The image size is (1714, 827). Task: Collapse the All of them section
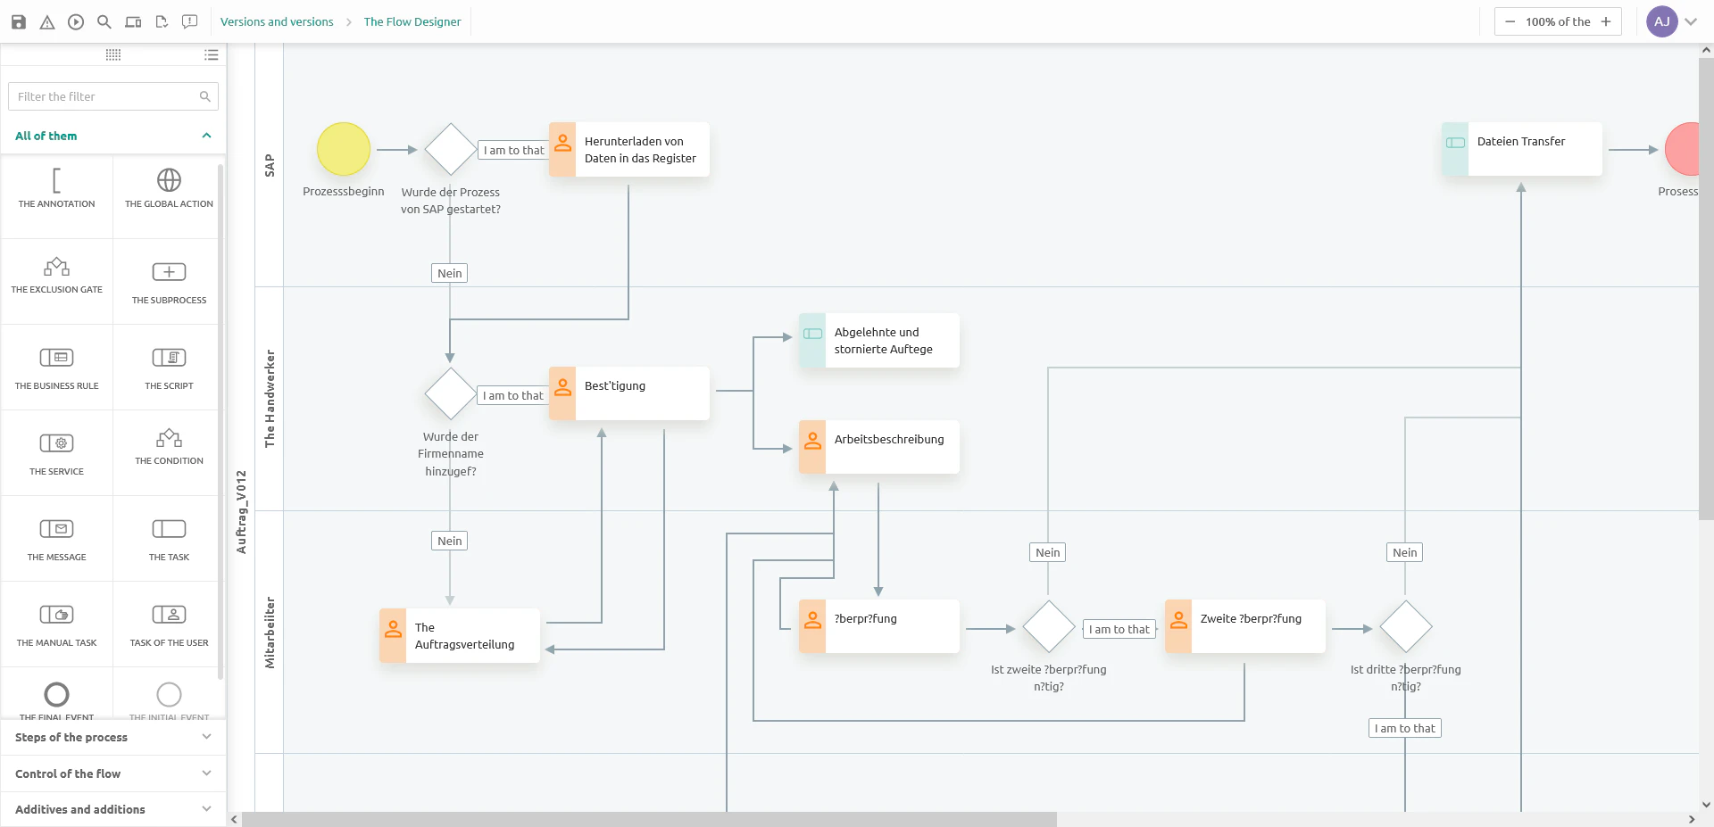pos(206,136)
